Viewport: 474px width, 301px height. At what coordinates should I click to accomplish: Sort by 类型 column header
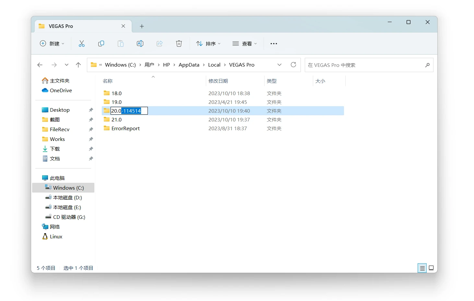pyautogui.click(x=272, y=81)
